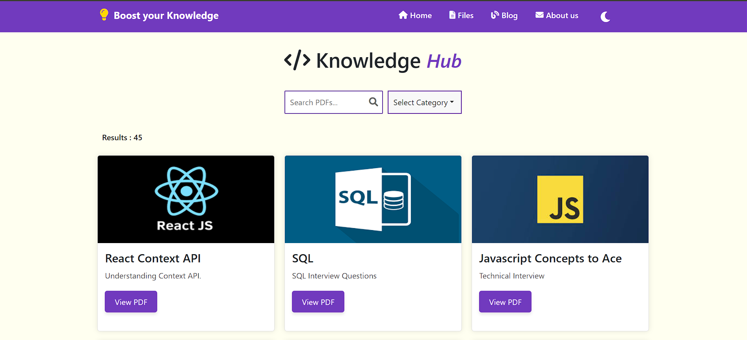The height and width of the screenshot is (340, 747).
Task: Open the Files menu item
Action: [461, 15]
